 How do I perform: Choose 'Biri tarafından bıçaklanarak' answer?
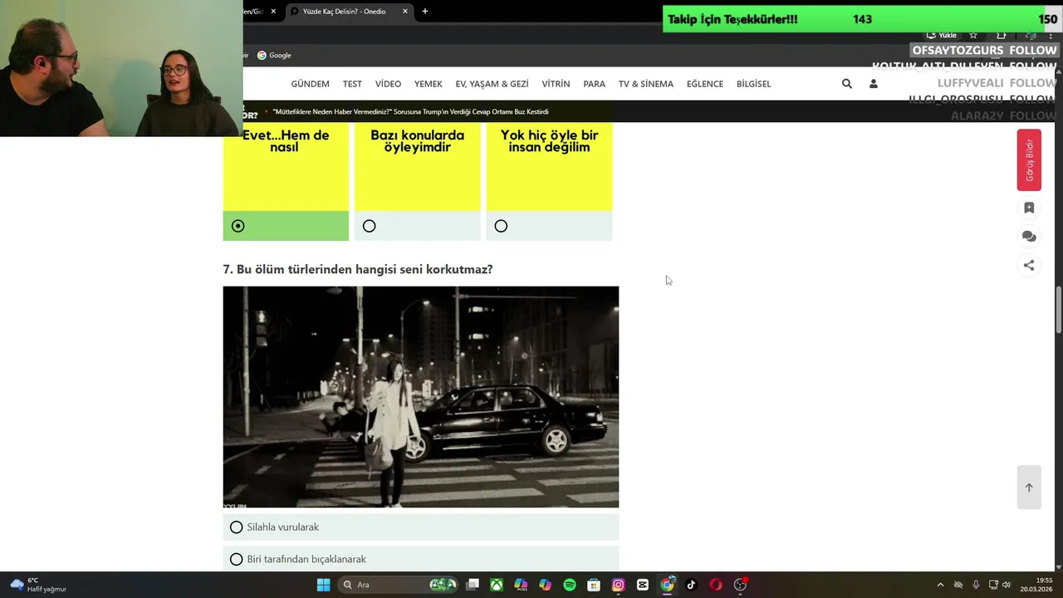tap(421, 559)
